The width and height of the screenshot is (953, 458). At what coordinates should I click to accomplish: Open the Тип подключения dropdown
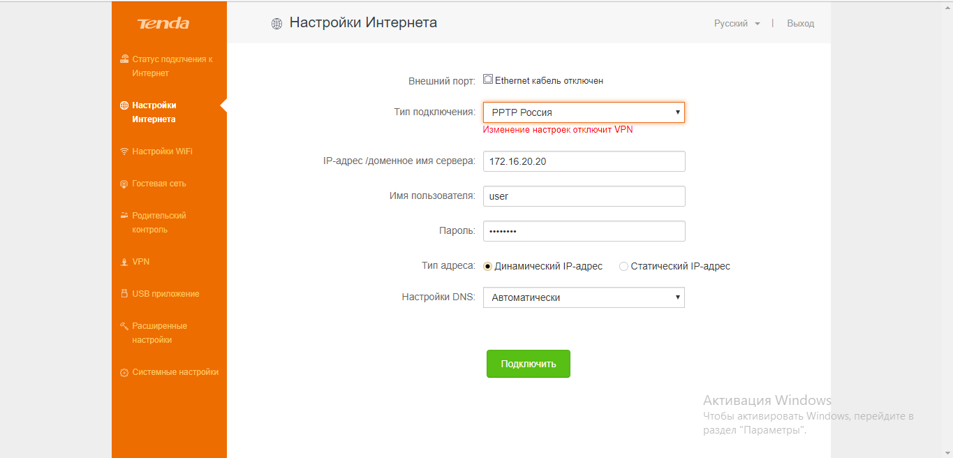point(584,112)
